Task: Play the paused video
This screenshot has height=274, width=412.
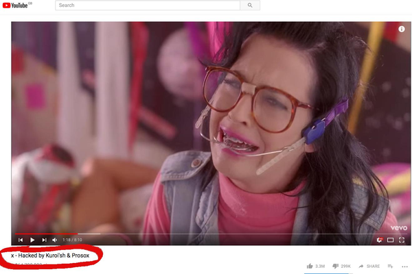Action: [32, 240]
